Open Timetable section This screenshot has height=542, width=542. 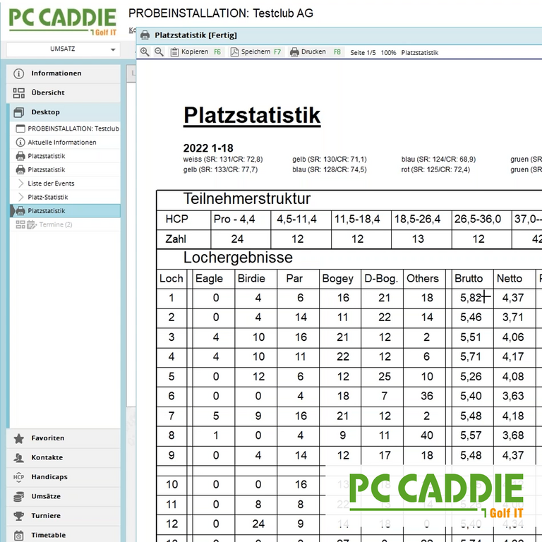pos(64,534)
